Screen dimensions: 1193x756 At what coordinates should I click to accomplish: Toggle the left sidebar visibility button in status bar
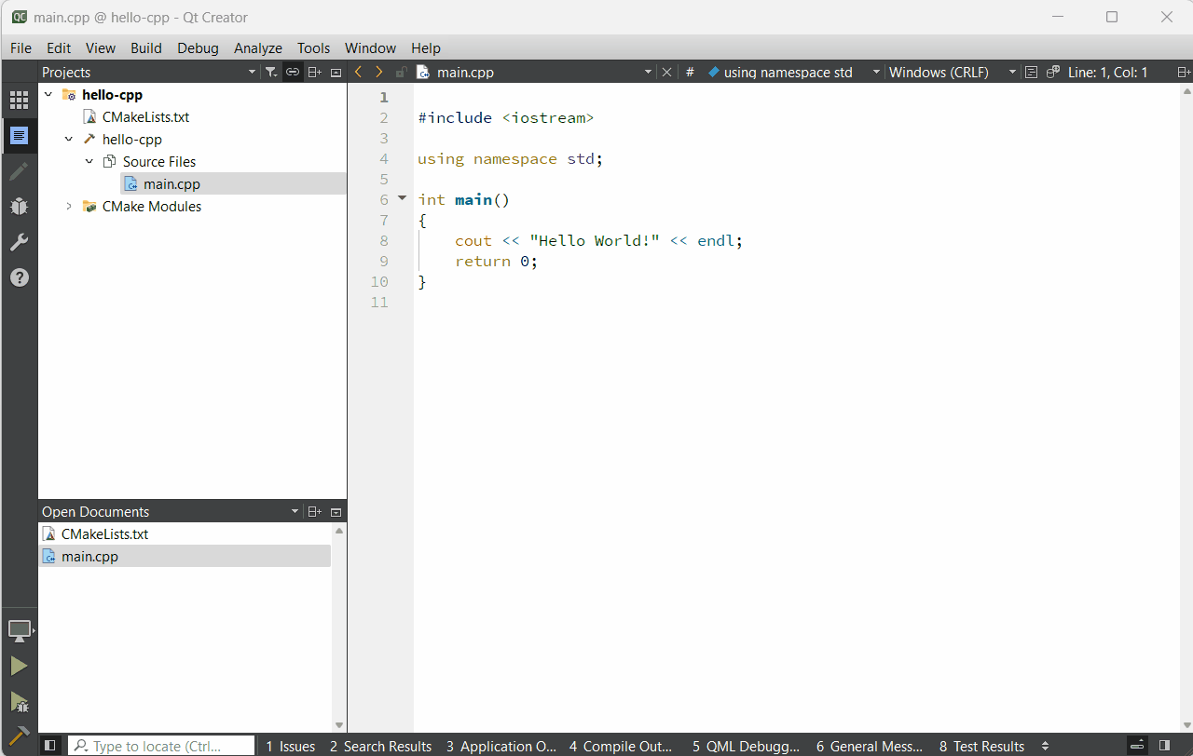pos(50,745)
